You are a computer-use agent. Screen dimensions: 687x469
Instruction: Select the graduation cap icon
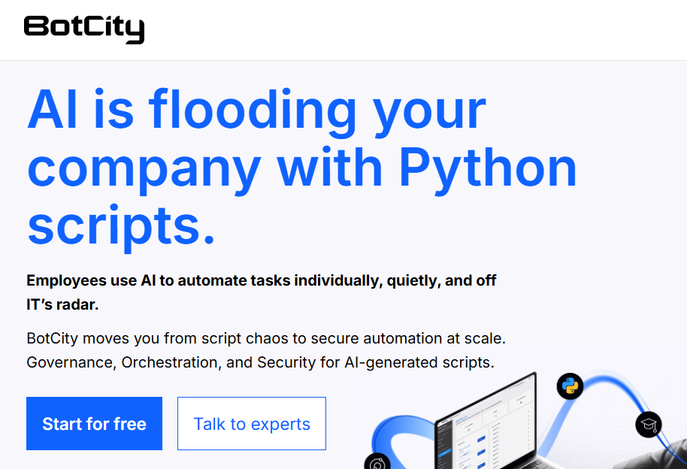648,425
